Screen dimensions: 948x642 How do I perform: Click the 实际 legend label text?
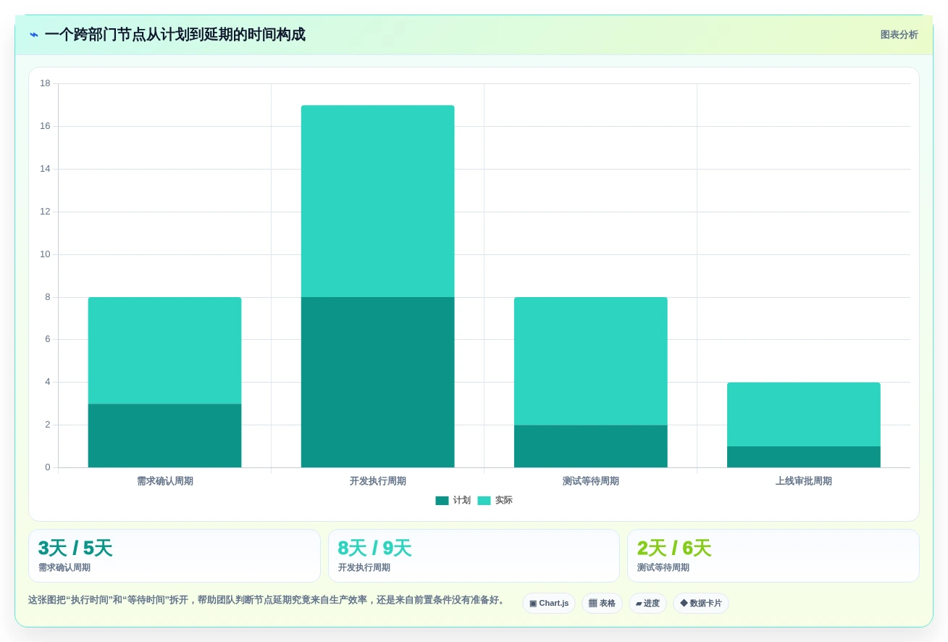pyautogui.click(x=504, y=501)
